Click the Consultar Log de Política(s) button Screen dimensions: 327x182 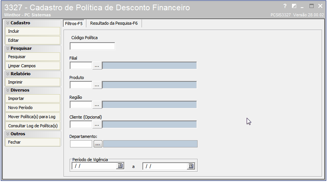pos(32,126)
